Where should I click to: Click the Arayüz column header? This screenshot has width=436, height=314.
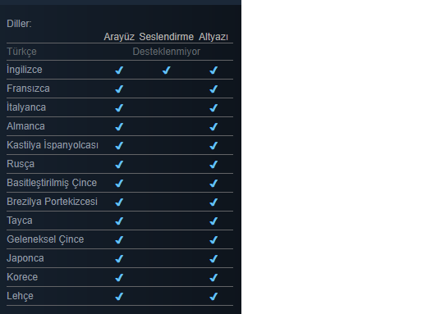[x=119, y=37]
